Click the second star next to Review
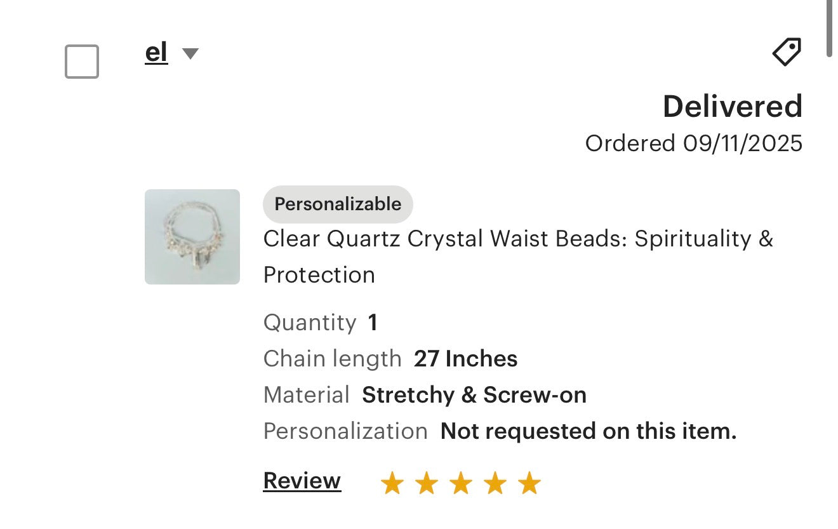The width and height of the screenshot is (838, 529). click(x=426, y=483)
